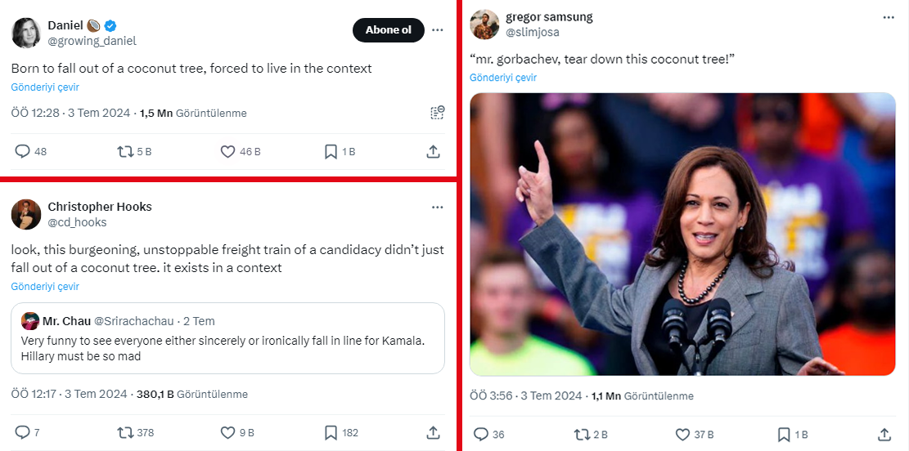Open more options on gregor samsung's tweet

889,17
